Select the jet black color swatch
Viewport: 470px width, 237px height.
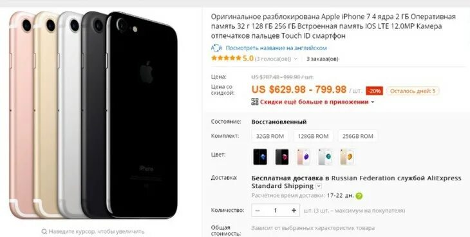tap(260, 156)
